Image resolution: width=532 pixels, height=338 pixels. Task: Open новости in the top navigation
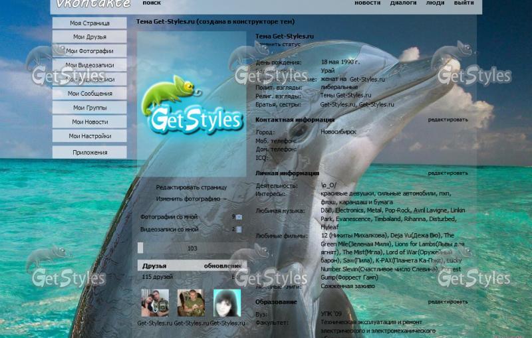[367, 3]
